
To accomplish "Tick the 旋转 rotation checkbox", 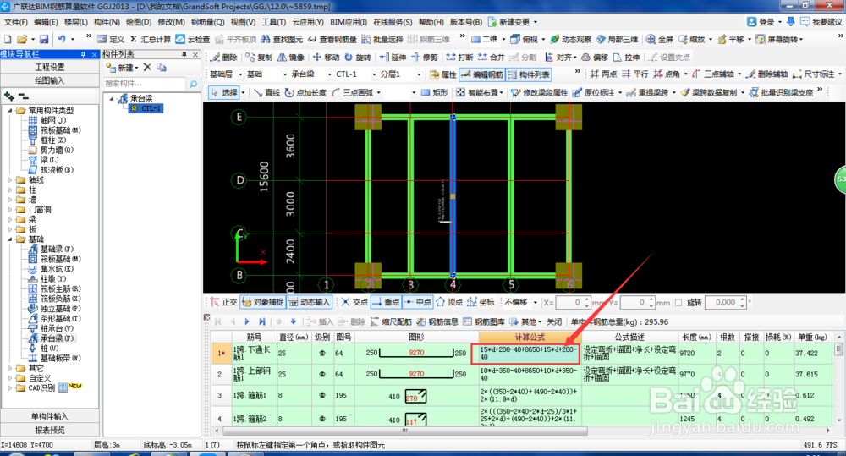I will pos(678,303).
